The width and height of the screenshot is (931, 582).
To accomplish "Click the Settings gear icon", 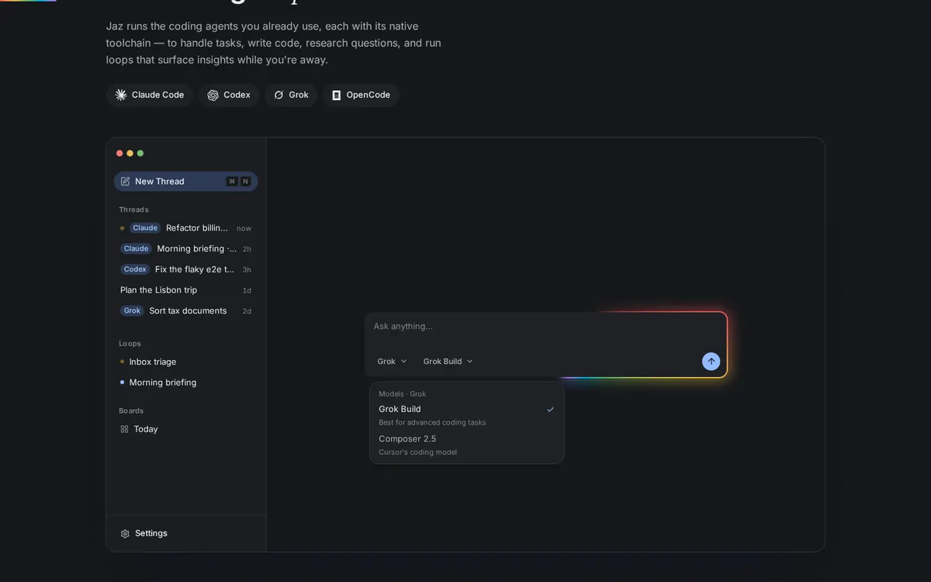I will [125, 534].
